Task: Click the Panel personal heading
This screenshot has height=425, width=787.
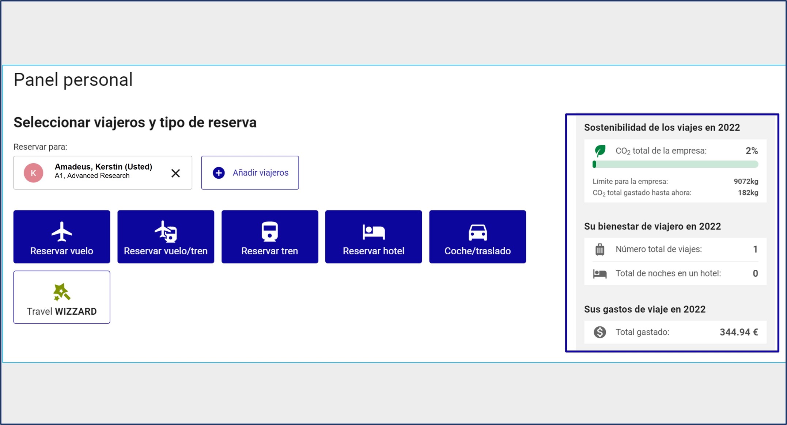Action: point(73,80)
